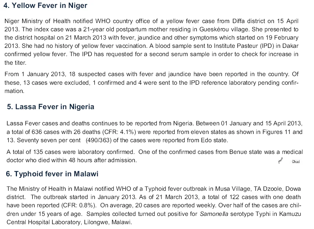Image resolution: width=314 pixels, height=229 pixels.
Task: Click the '(490/363)' fraction text
Action: [x=98, y=140]
